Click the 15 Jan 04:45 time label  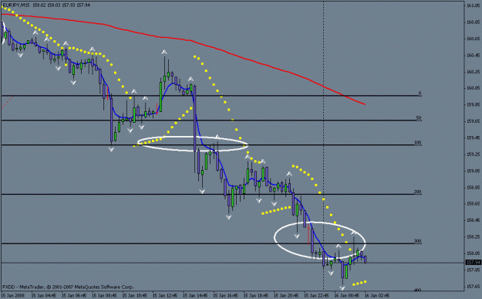44,296
